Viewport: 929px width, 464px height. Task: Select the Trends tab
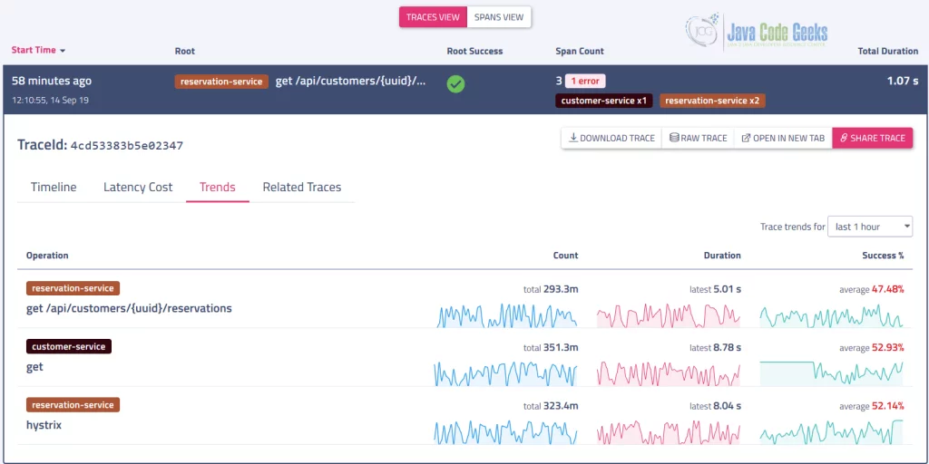click(218, 188)
